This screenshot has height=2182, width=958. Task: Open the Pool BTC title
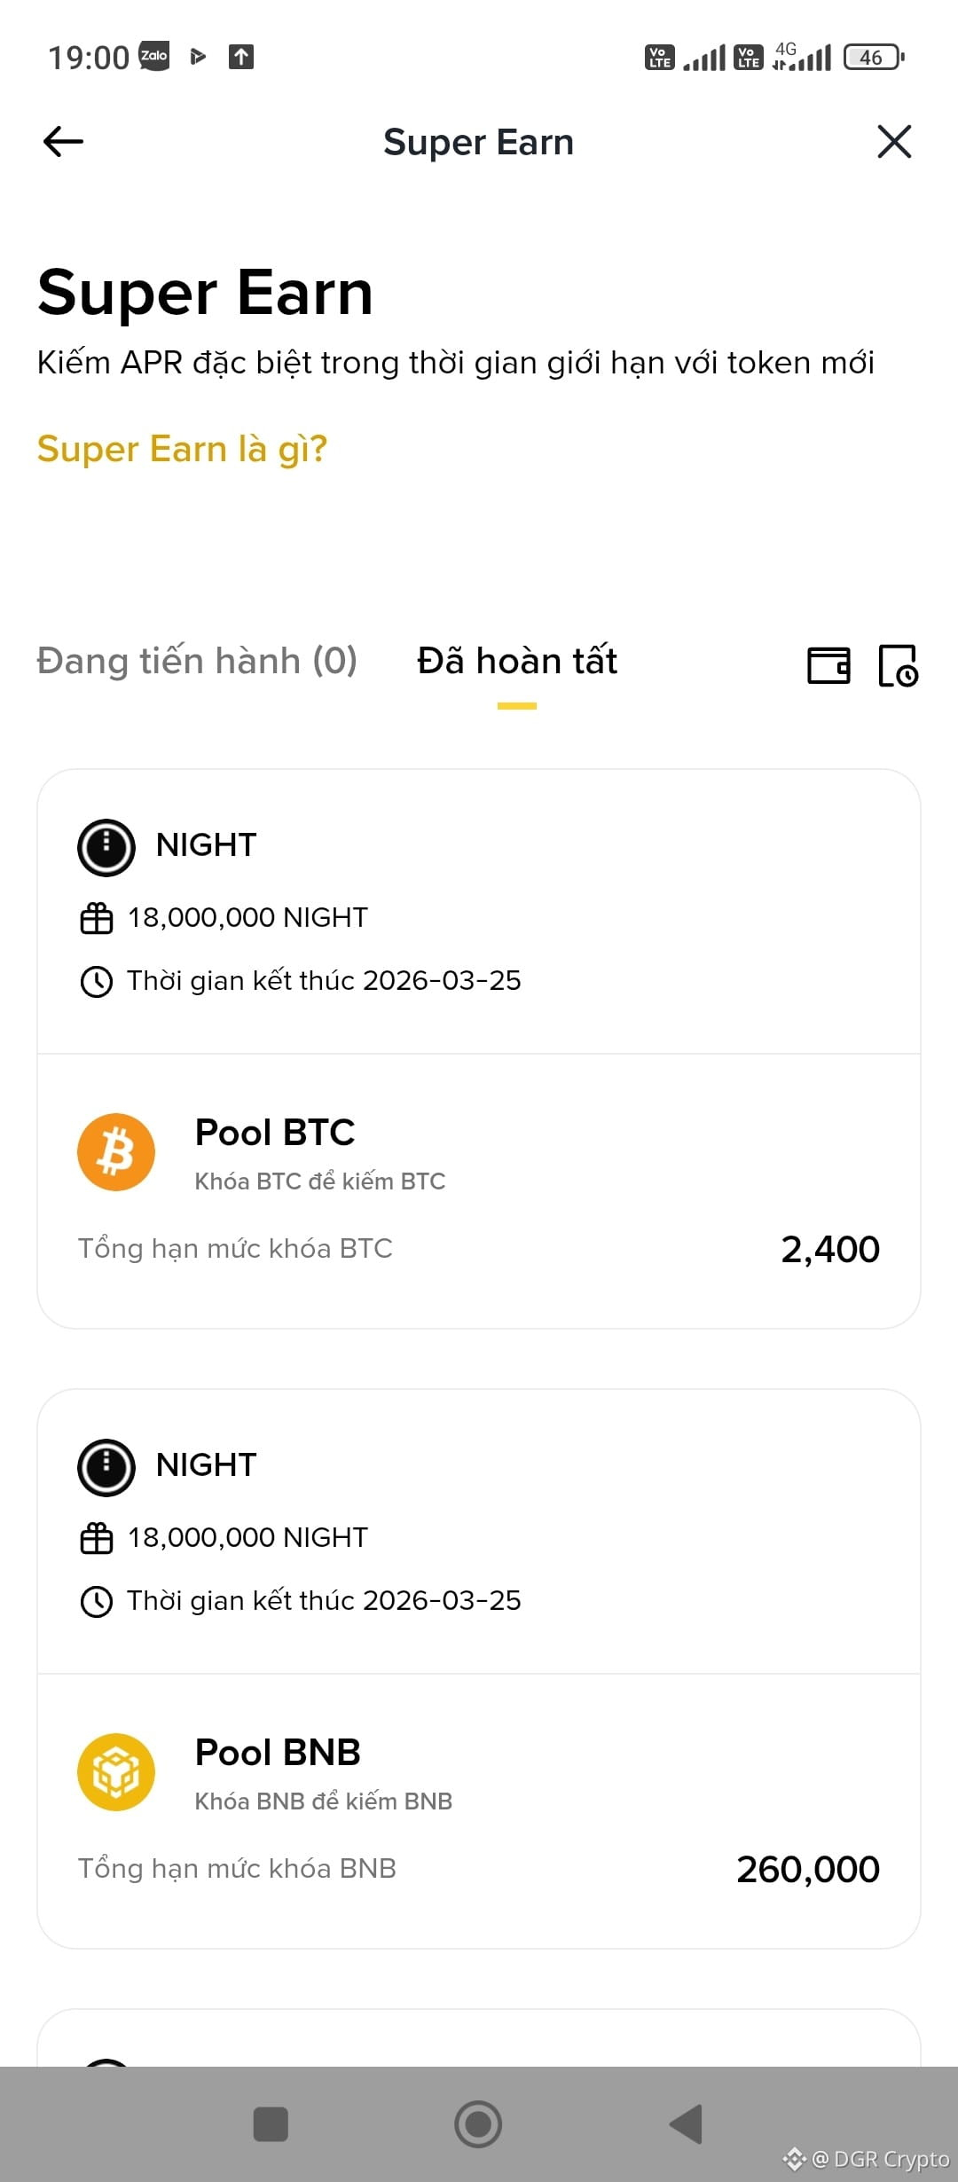pos(275,1133)
